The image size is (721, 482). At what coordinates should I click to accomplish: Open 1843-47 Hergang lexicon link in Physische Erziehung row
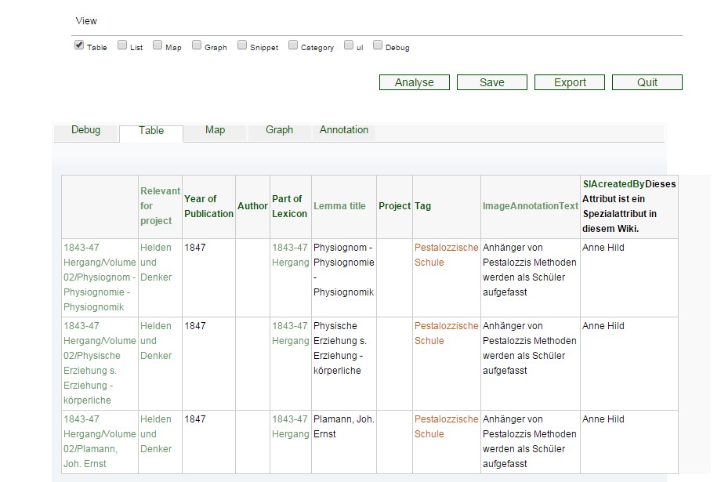pyautogui.click(x=290, y=333)
